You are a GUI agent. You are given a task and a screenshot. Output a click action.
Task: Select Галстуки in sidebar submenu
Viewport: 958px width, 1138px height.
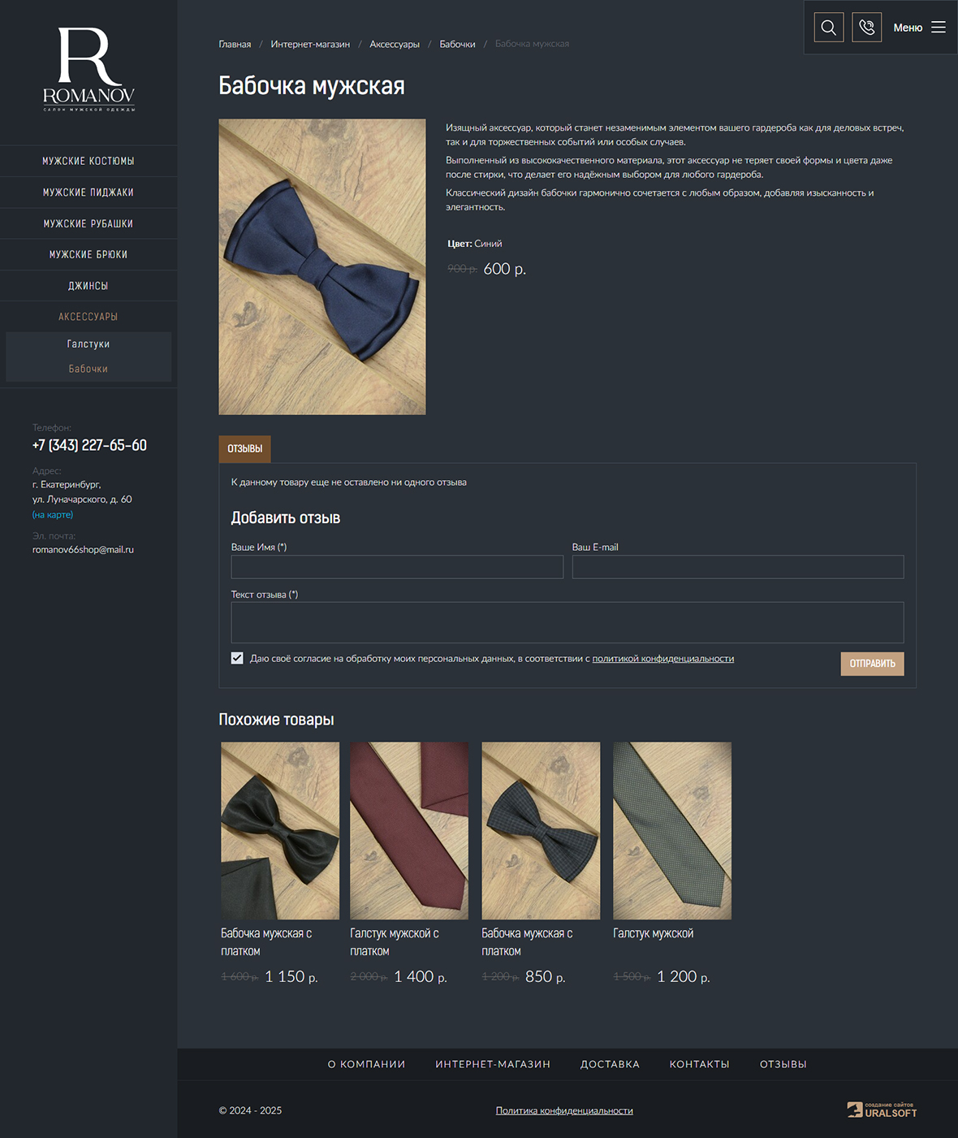click(x=88, y=344)
